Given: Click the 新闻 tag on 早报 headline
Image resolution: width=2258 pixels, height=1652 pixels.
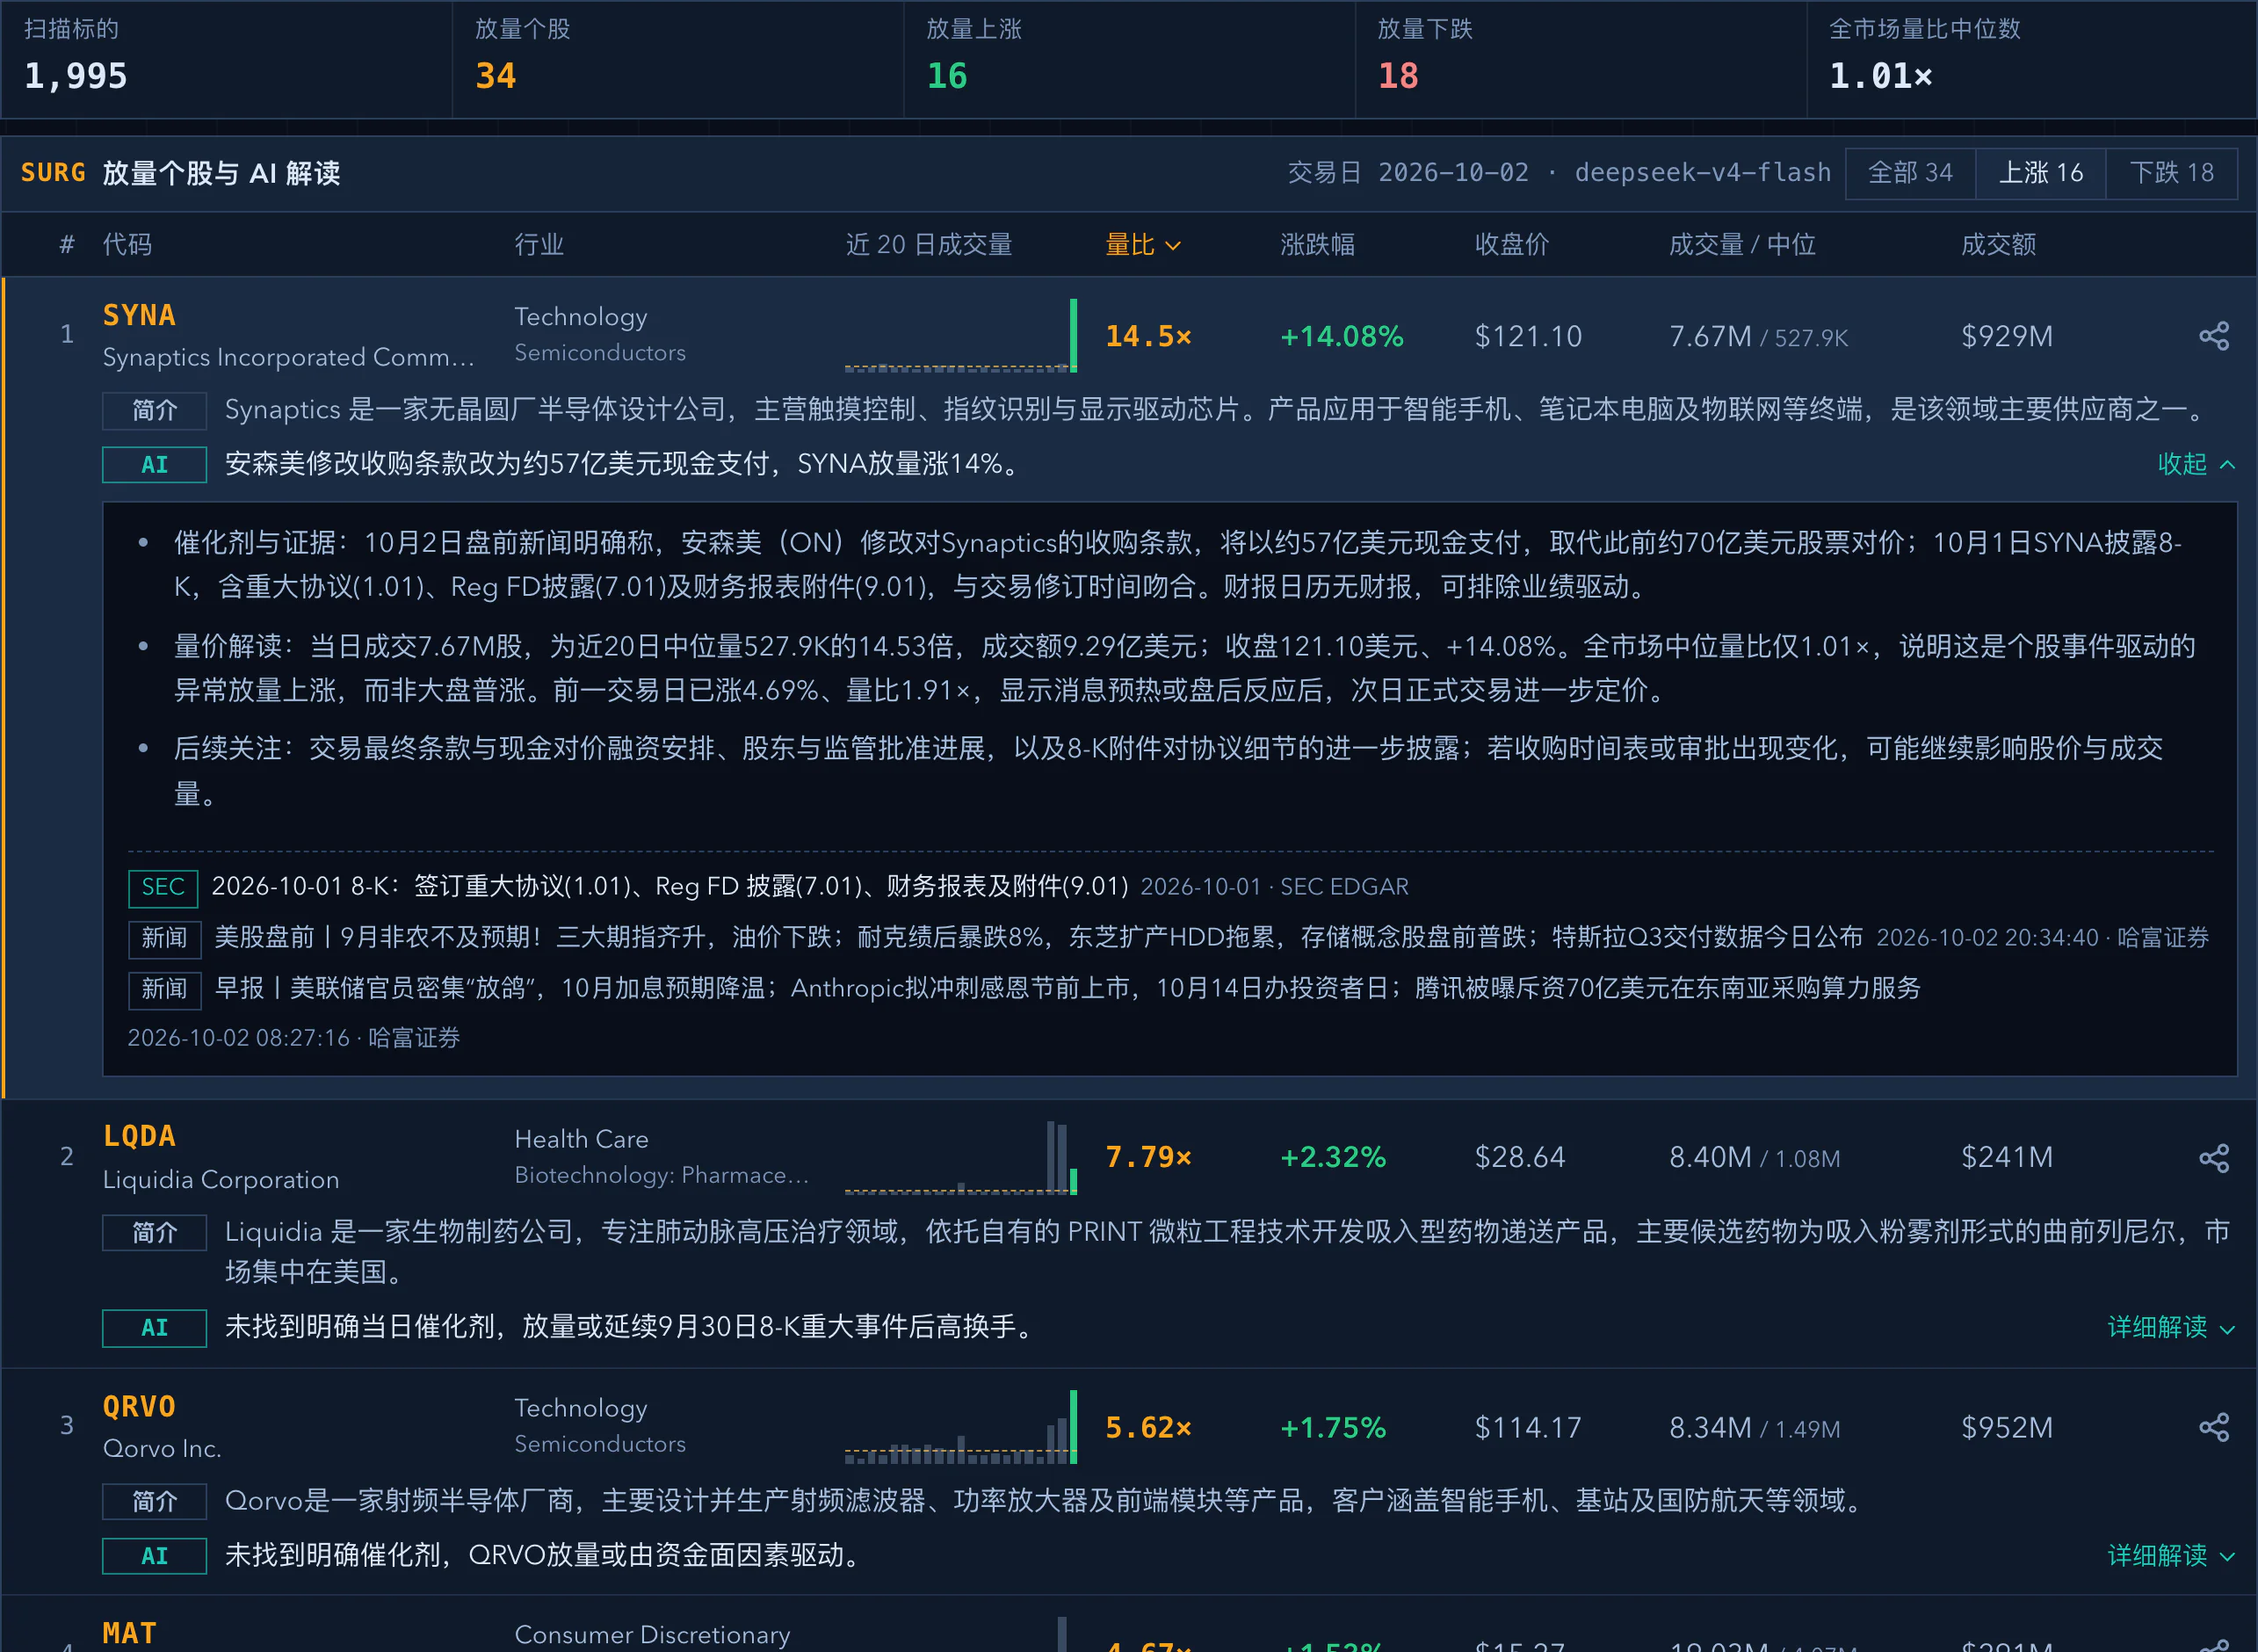Looking at the screenshot, I should (x=165, y=989).
